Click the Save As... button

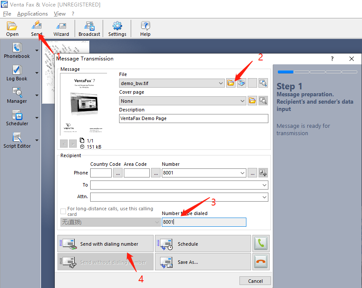click(203, 262)
